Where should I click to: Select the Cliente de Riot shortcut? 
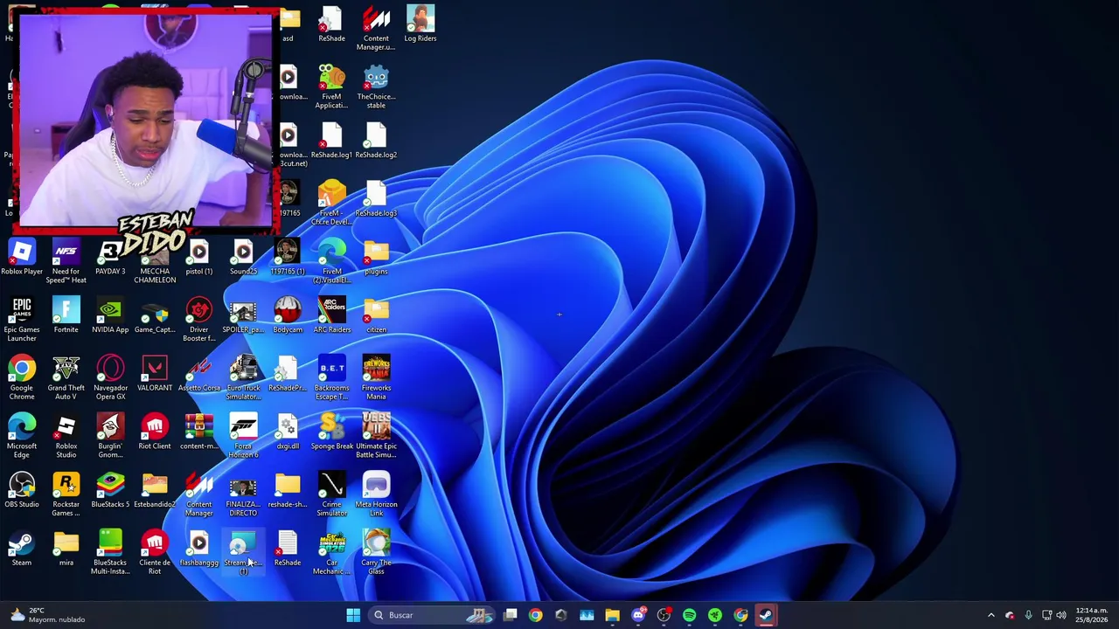[x=155, y=553]
